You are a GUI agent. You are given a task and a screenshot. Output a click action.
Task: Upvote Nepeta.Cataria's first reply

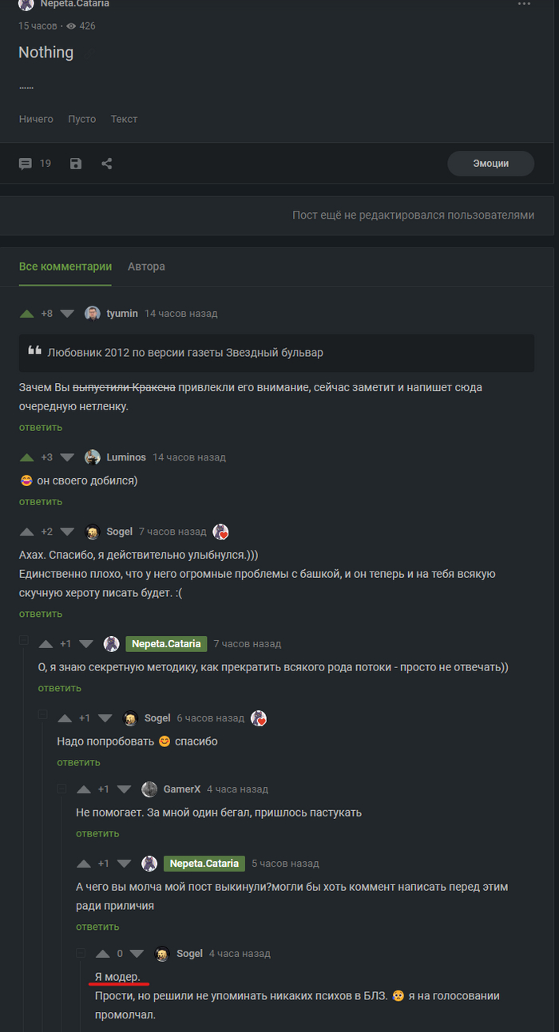click(x=46, y=644)
